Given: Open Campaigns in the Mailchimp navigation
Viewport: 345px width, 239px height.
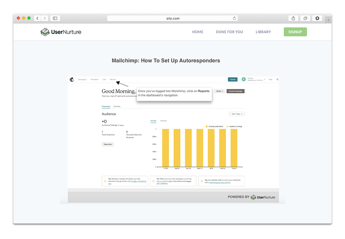Looking at the screenshot, I should coord(82,79).
